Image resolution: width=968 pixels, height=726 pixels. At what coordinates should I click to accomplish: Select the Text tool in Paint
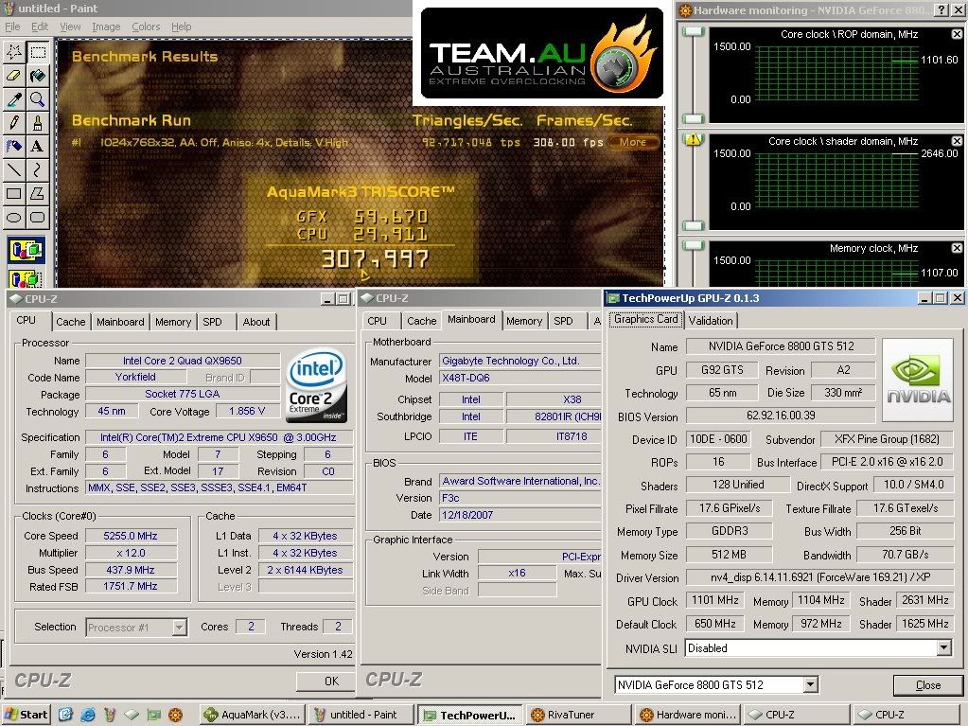tap(38, 147)
